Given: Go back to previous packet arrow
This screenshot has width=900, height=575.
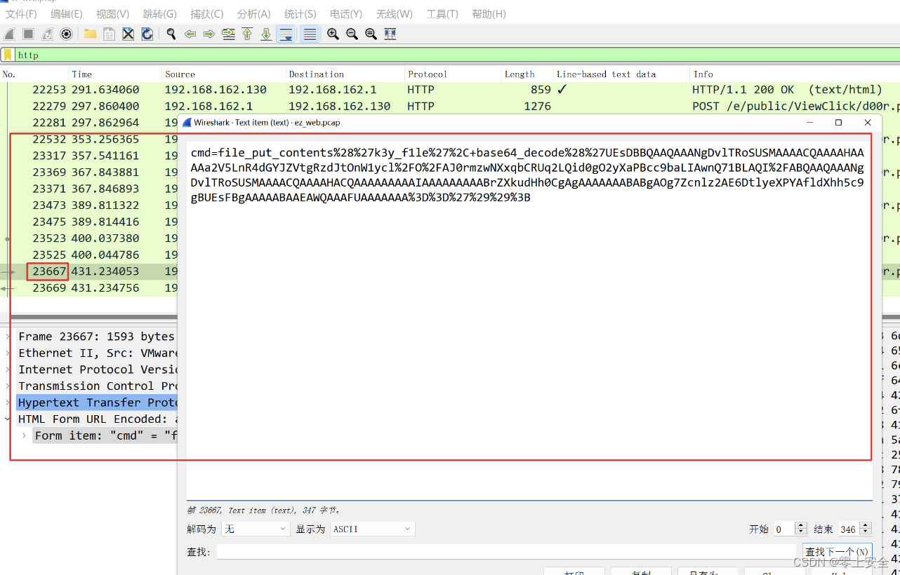Looking at the screenshot, I should [x=190, y=34].
